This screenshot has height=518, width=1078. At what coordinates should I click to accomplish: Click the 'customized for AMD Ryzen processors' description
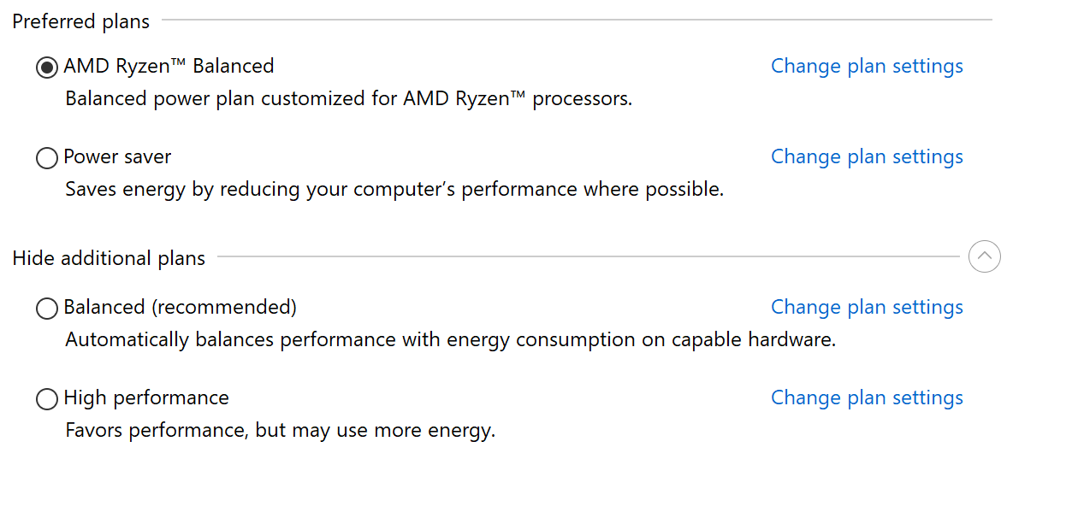tap(348, 99)
